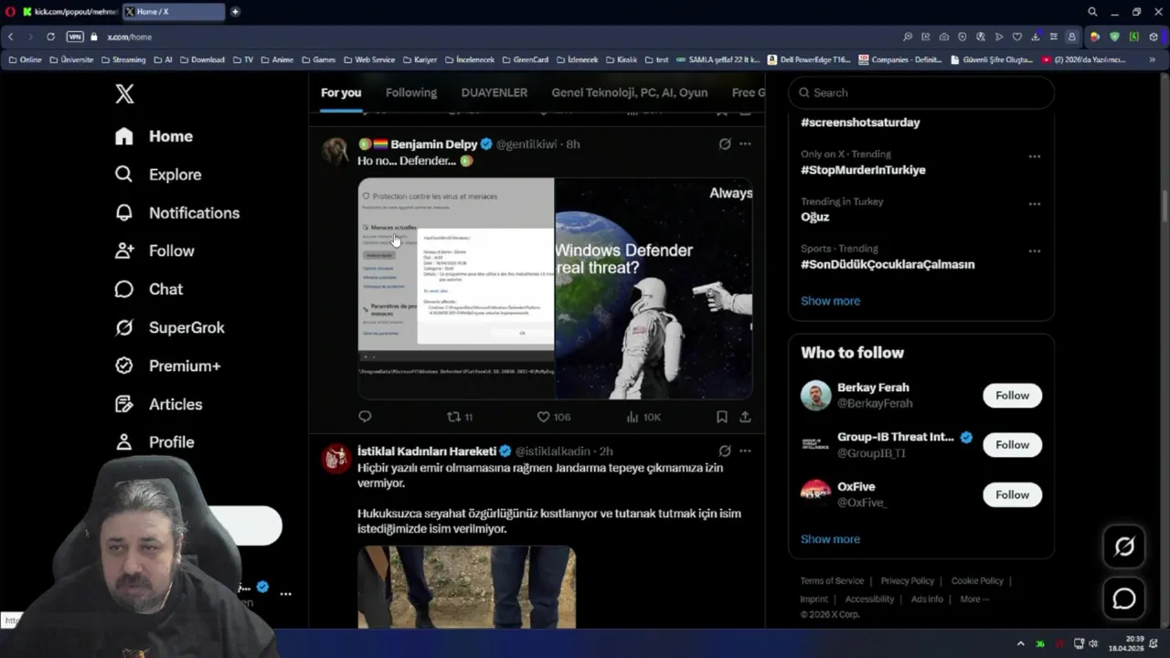This screenshot has width=1170, height=658.
Task: Open the Accessibility footer link
Action: (869, 600)
